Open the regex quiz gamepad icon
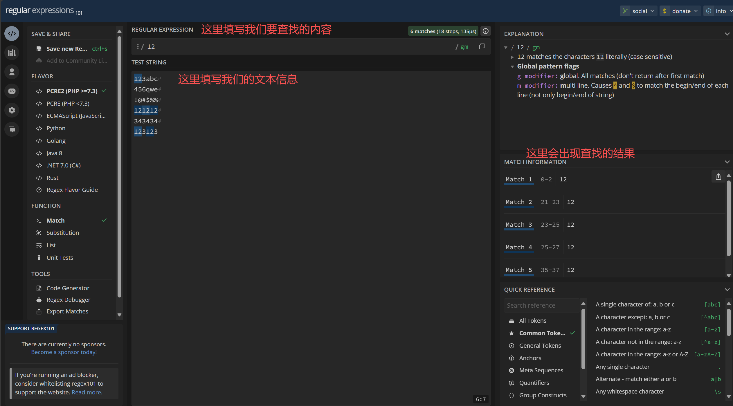 pos(12,91)
